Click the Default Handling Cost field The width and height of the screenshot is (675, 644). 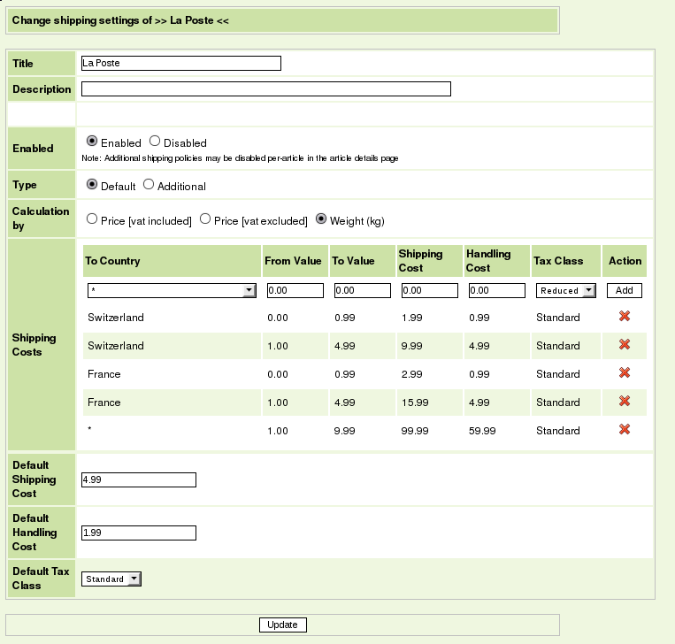[x=138, y=533]
